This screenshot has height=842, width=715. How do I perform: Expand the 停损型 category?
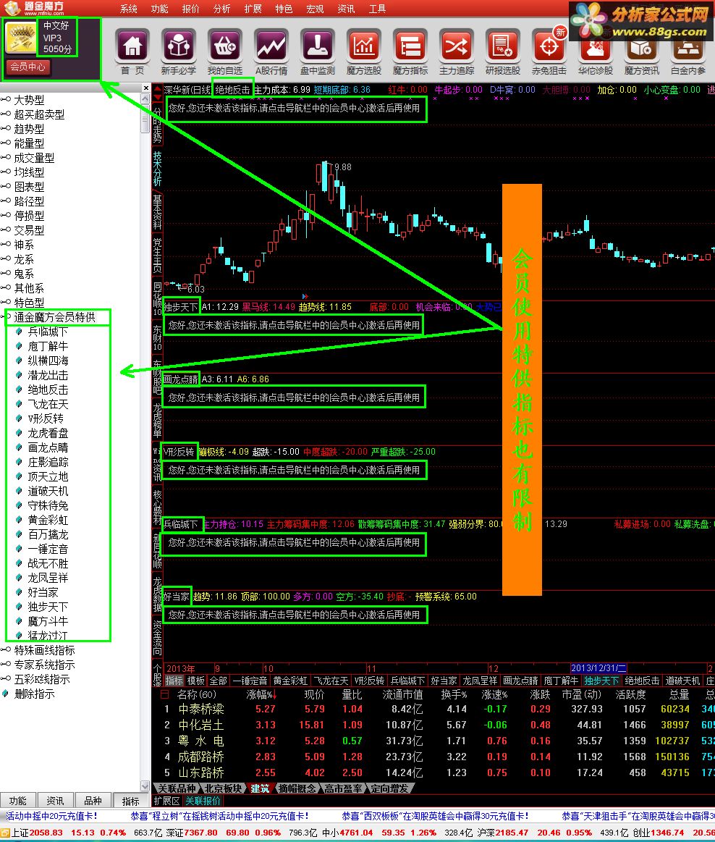[x=29, y=216]
